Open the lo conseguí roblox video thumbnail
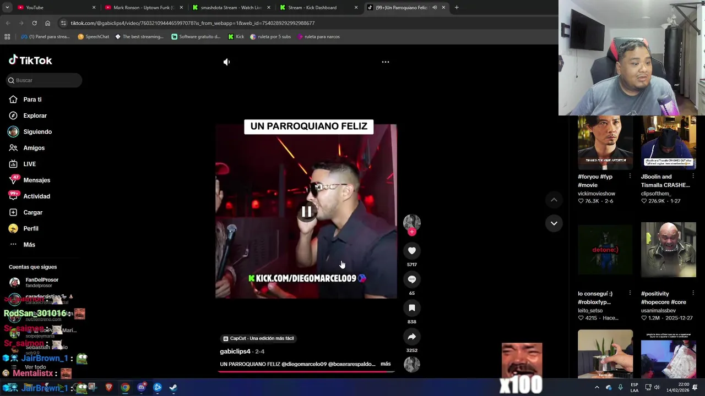The height and width of the screenshot is (396, 705). pyautogui.click(x=605, y=250)
